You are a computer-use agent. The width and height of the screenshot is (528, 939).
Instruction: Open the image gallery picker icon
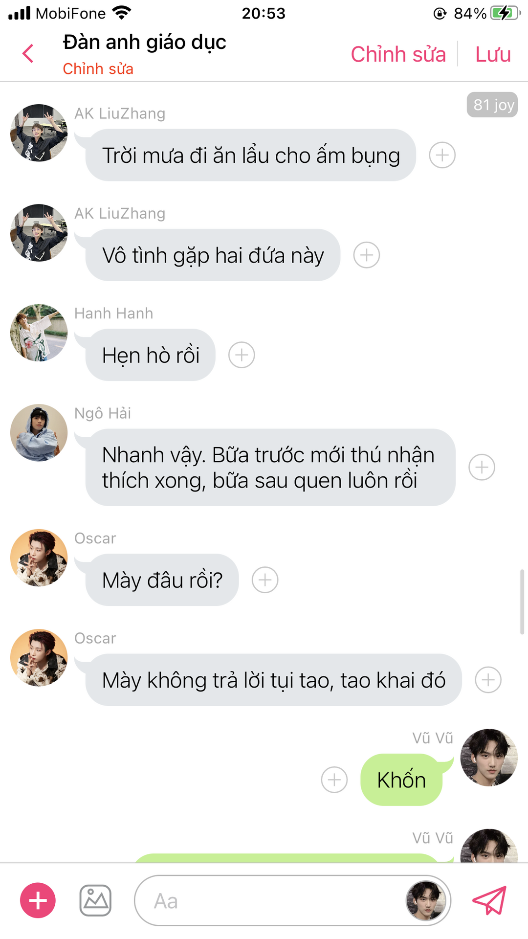[x=95, y=900]
